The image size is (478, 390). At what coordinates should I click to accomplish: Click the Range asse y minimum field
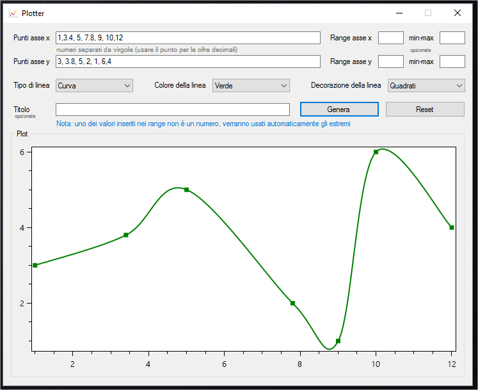click(x=391, y=61)
